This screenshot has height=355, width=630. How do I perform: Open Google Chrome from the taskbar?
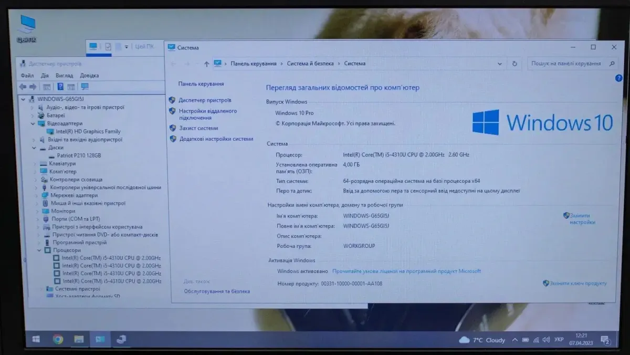click(58, 339)
